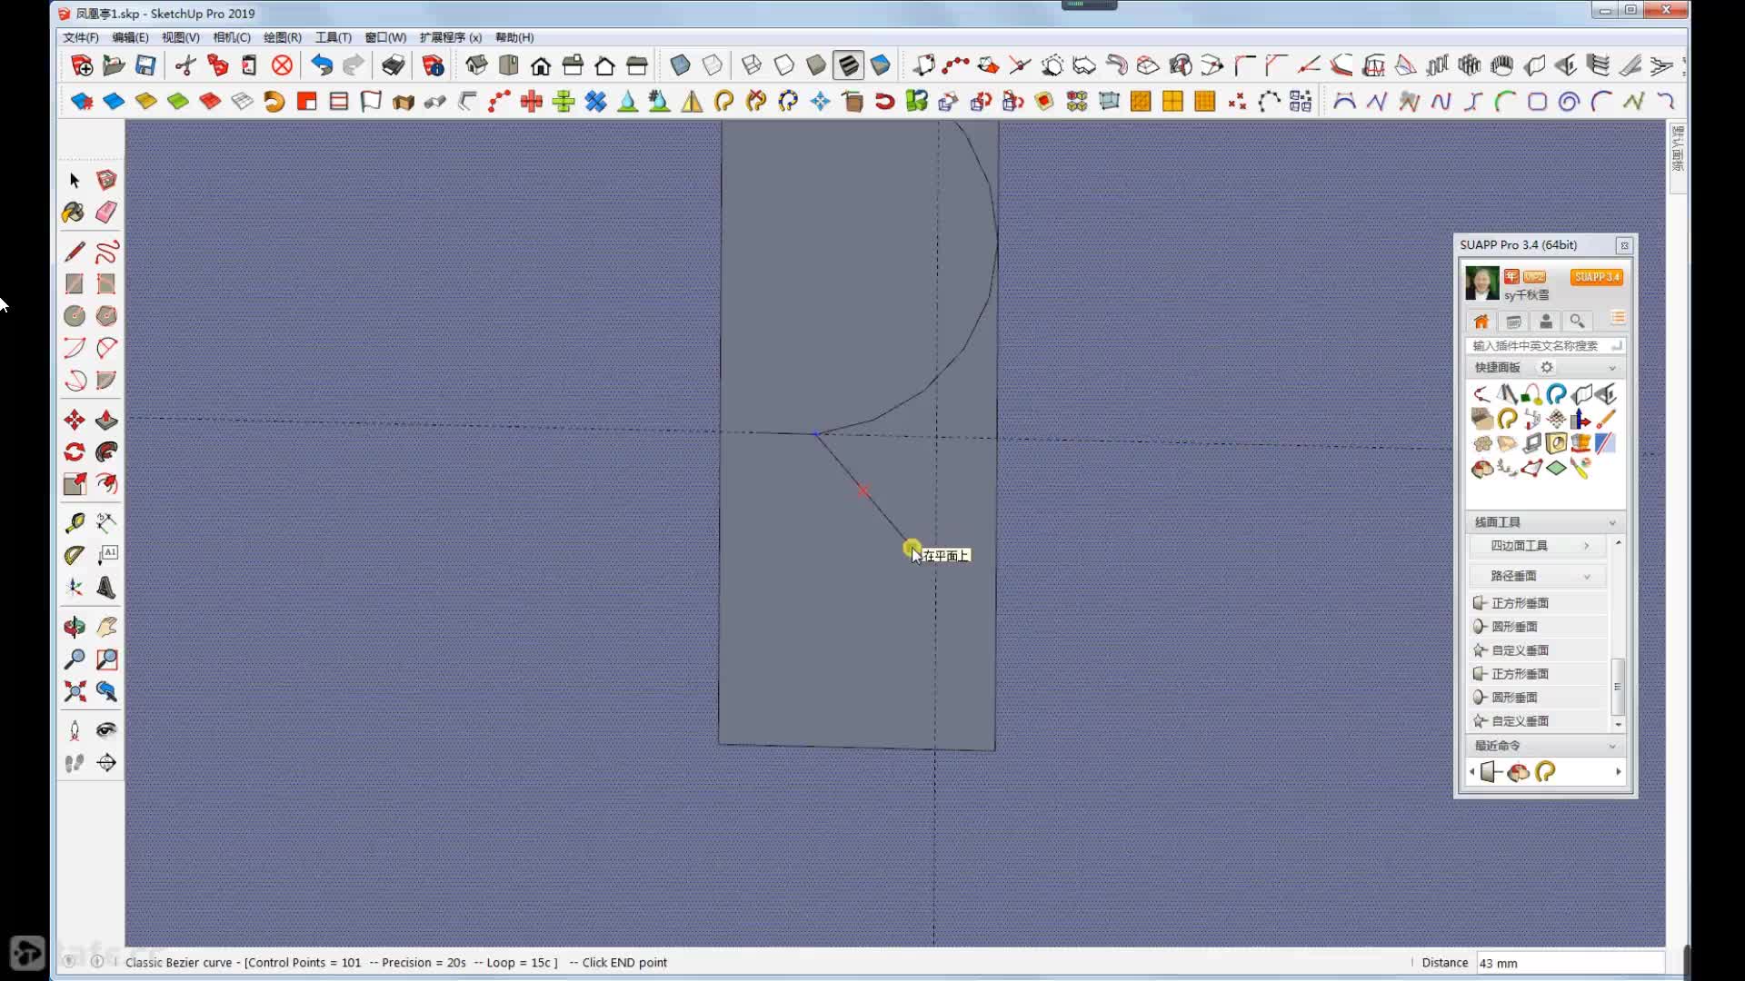Switch to Monochrome face style
This screenshot has height=981, width=1745.
tap(880, 65)
